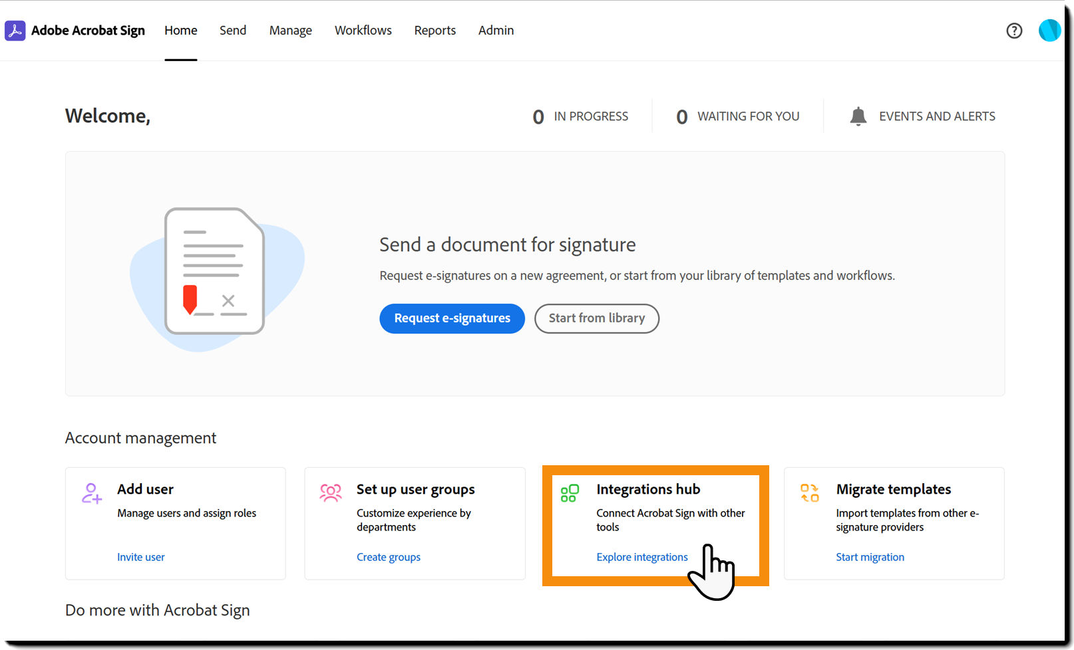Screen dimensions: 1074x650
Task: Click Explore integrations
Action: point(641,557)
